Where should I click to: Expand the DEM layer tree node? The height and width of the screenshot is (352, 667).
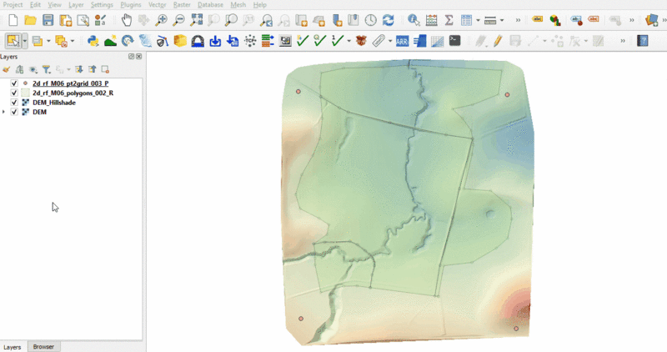click(5, 112)
